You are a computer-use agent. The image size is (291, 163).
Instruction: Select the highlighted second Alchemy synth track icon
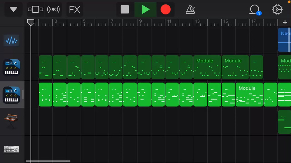11,95
